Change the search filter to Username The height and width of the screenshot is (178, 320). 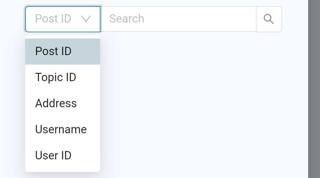tap(63, 130)
